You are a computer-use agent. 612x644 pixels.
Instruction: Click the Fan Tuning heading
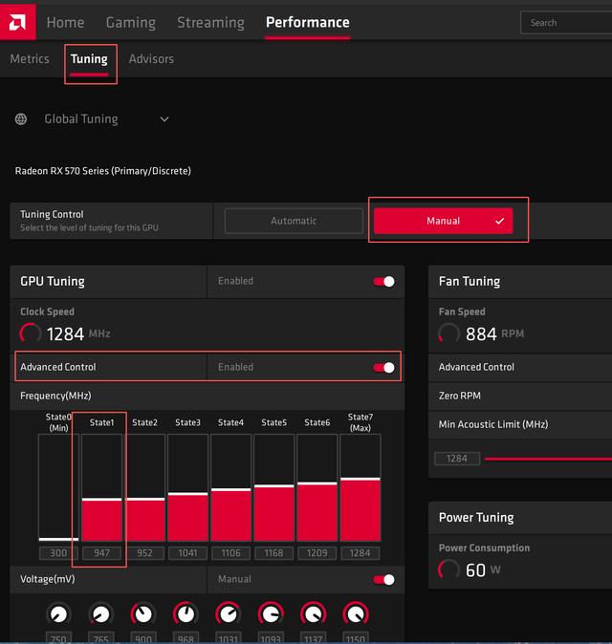point(470,281)
